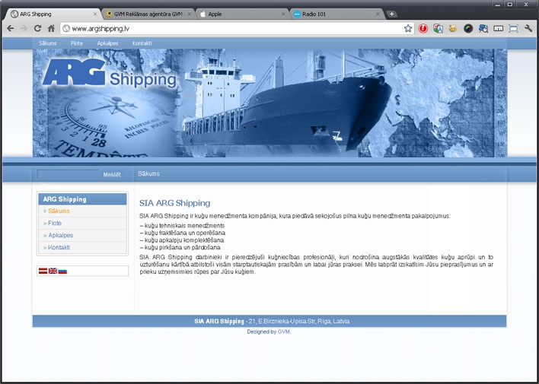Open the ruler measure extension icon
Image resolution: width=539 pixels, height=384 pixels.
pos(499,28)
